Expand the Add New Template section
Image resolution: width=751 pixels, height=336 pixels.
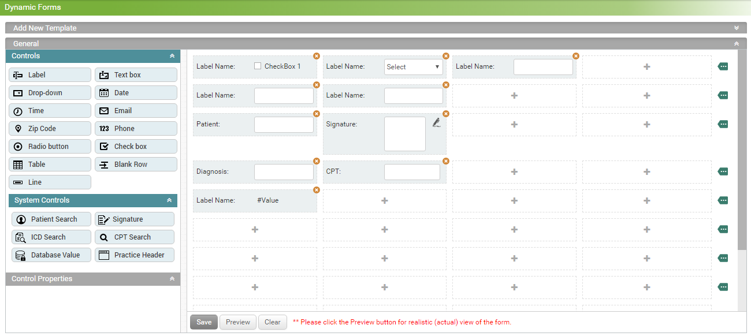tap(736, 28)
